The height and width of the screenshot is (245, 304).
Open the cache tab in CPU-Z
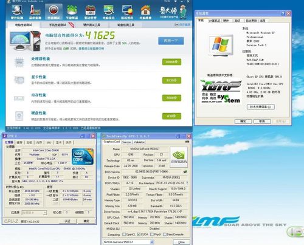click(19, 143)
